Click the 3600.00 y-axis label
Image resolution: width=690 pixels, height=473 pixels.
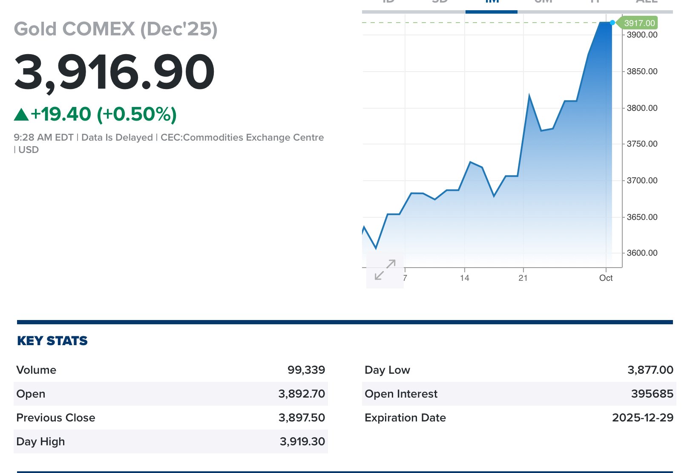pos(642,253)
